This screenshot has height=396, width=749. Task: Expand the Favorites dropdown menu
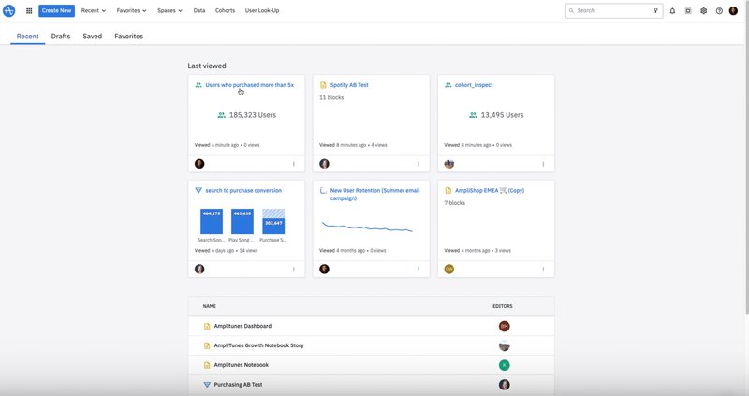(131, 10)
